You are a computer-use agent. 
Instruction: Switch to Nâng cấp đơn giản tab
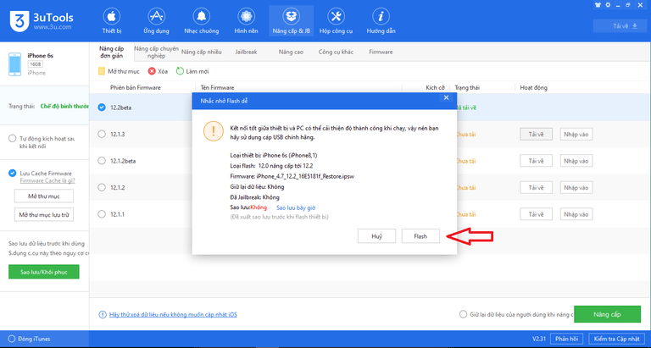pyautogui.click(x=111, y=52)
